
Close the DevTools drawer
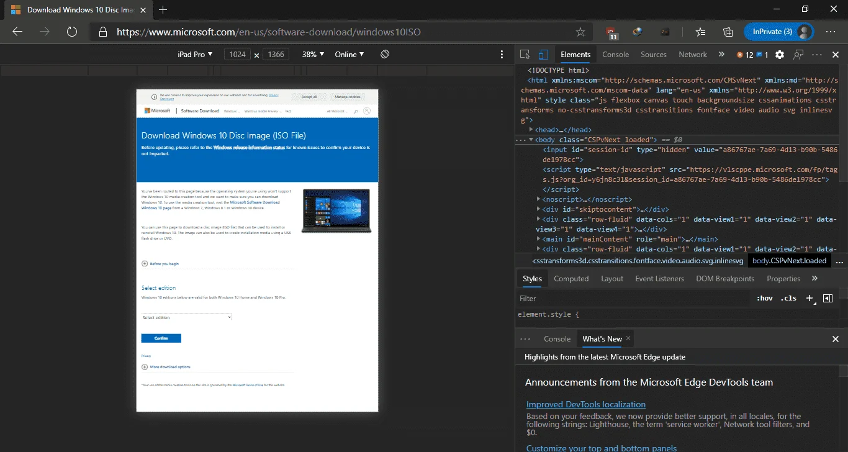[x=835, y=339]
